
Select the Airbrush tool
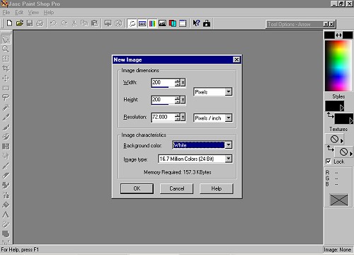tap(6, 195)
